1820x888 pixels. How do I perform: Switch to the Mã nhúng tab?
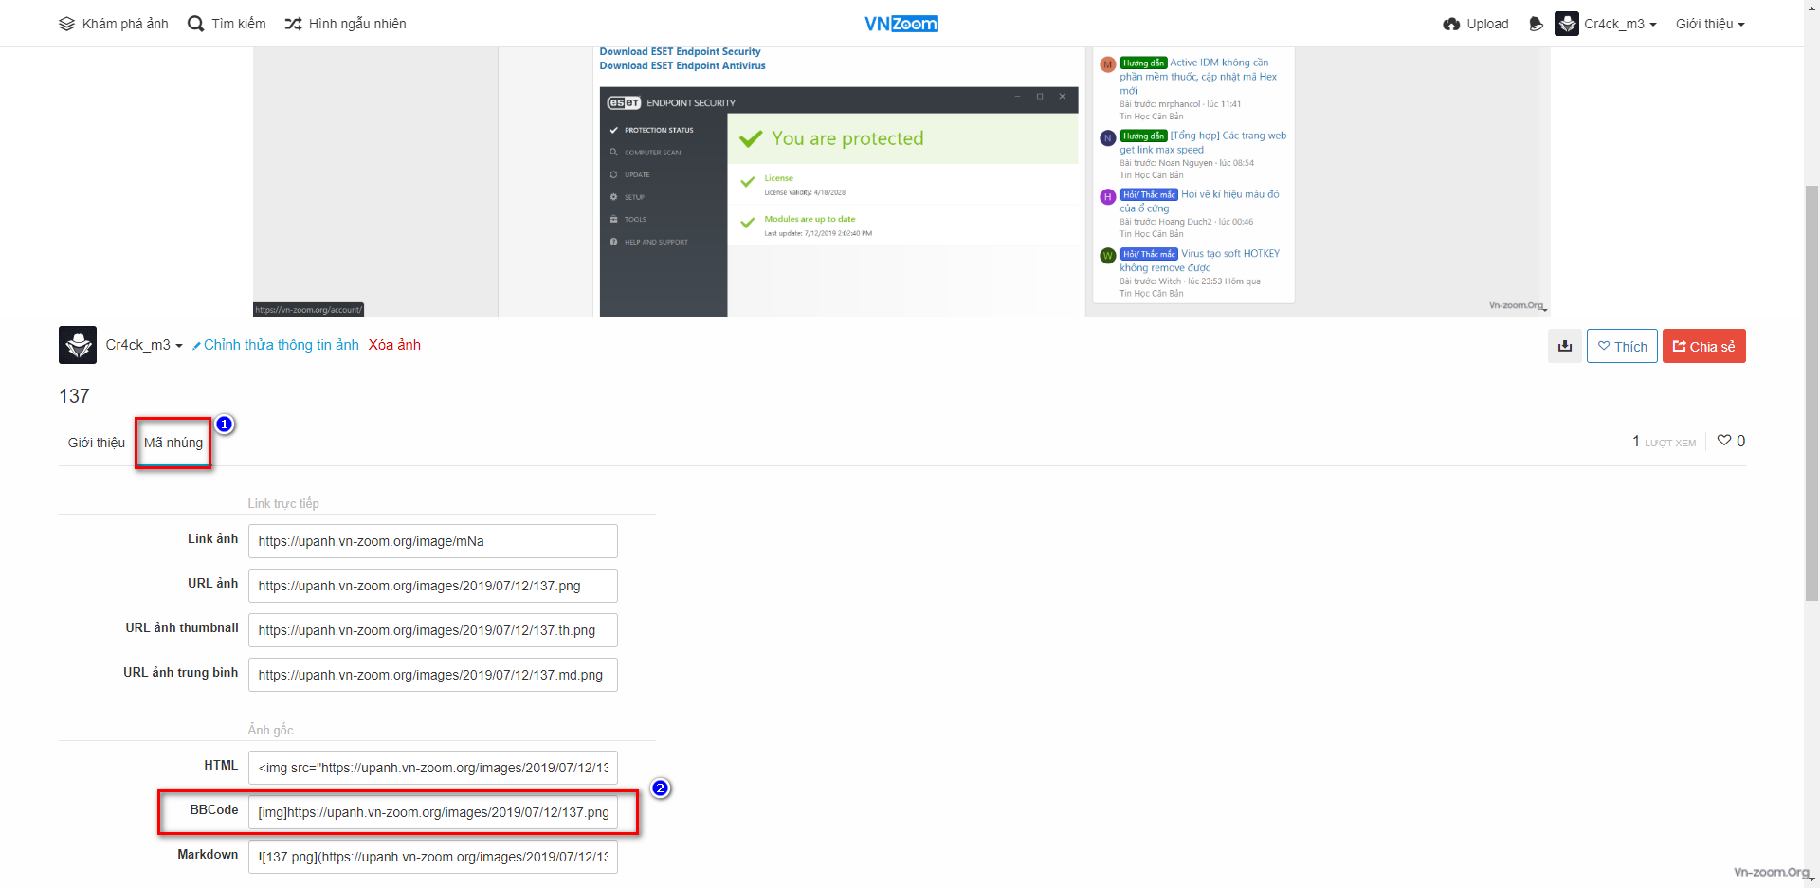tap(173, 443)
